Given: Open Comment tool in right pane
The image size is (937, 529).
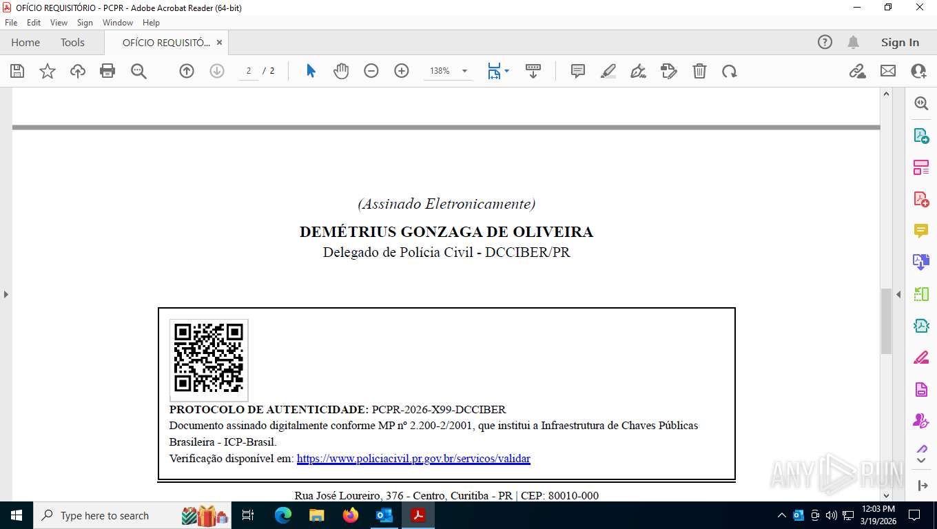Looking at the screenshot, I should 921,231.
